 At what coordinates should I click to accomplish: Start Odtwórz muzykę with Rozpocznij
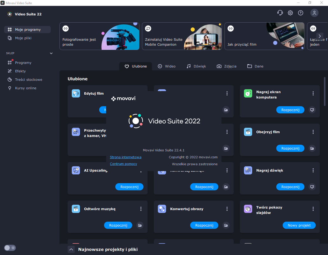click(118, 225)
